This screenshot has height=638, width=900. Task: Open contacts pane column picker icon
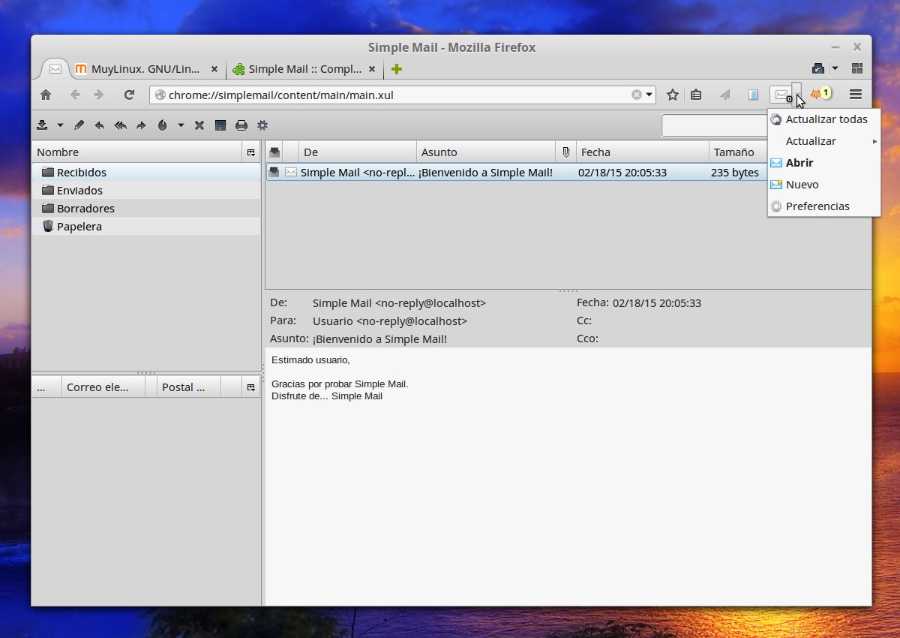[x=251, y=387]
